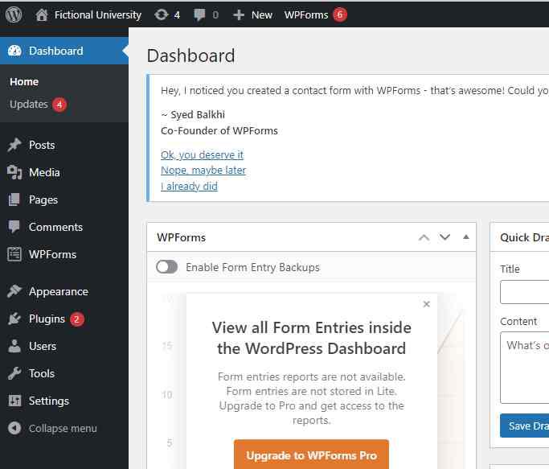Open the comments bubble icon in admin bar
Screen dimensions: 549x469
pos(200,14)
